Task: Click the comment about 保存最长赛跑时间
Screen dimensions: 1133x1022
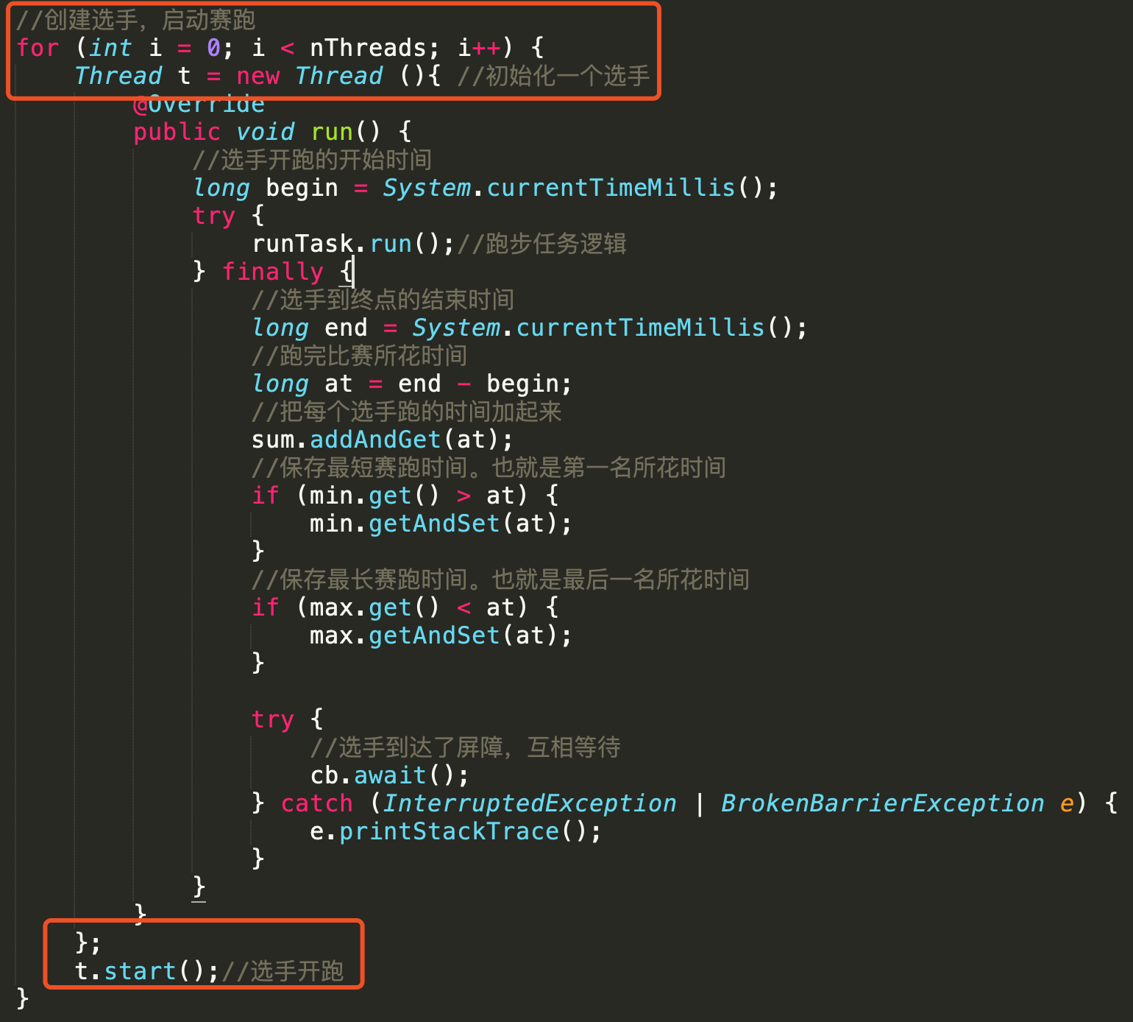Action: [500, 579]
